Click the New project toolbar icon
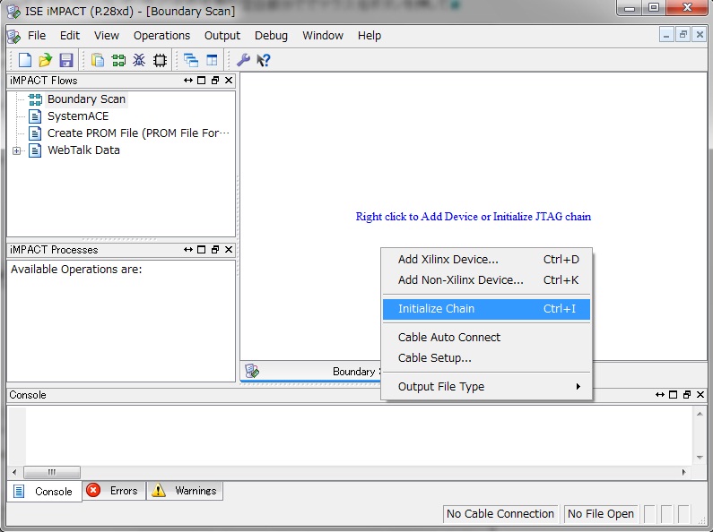Image resolution: width=713 pixels, height=532 pixels. click(25, 60)
